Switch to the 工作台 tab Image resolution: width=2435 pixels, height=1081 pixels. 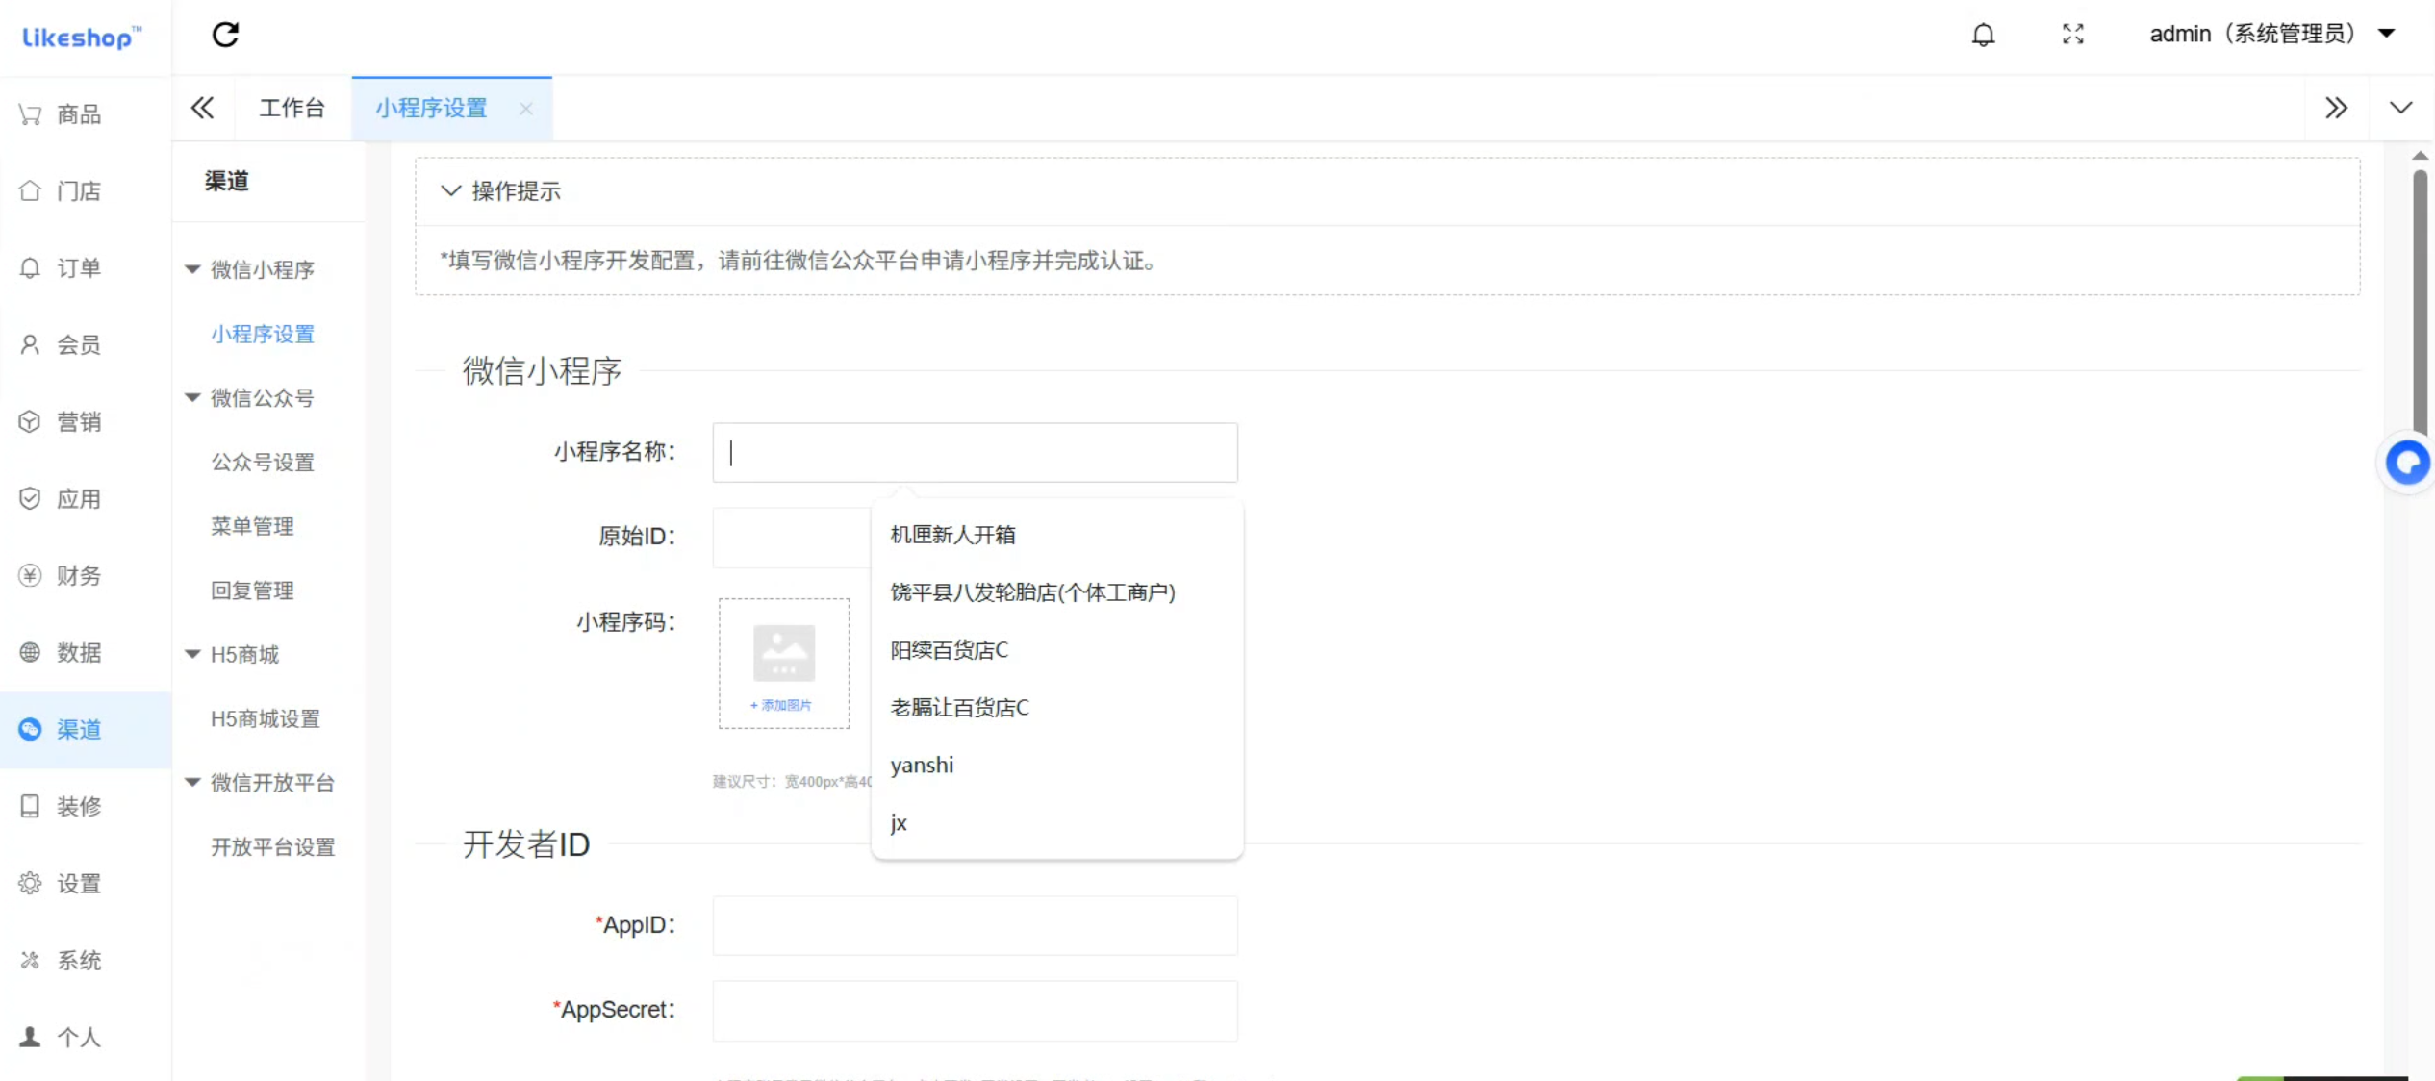[x=292, y=108]
